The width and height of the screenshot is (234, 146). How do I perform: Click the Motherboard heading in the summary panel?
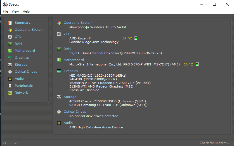tap(74, 60)
